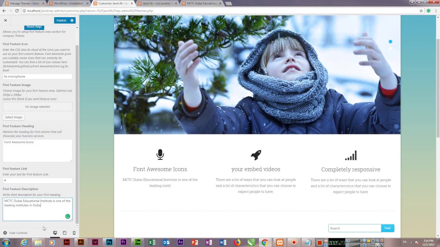Screen dimensions: 440x247
Task: Go back with the browser back arrow
Action: (4, 11)
